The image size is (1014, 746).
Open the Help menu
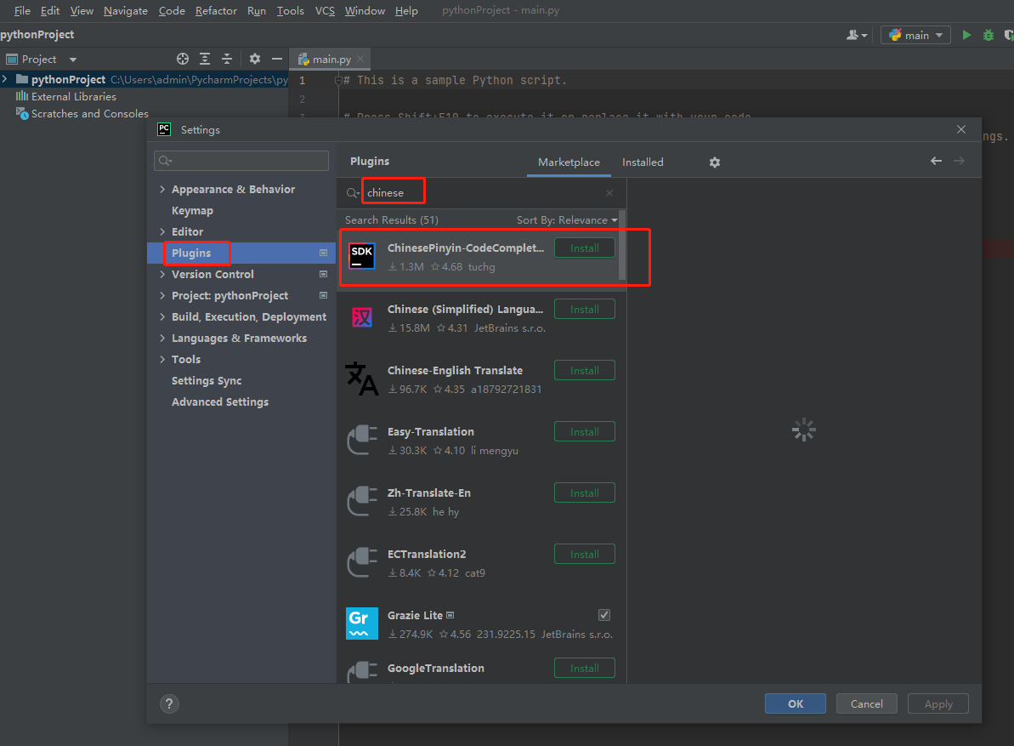(406, 10)
